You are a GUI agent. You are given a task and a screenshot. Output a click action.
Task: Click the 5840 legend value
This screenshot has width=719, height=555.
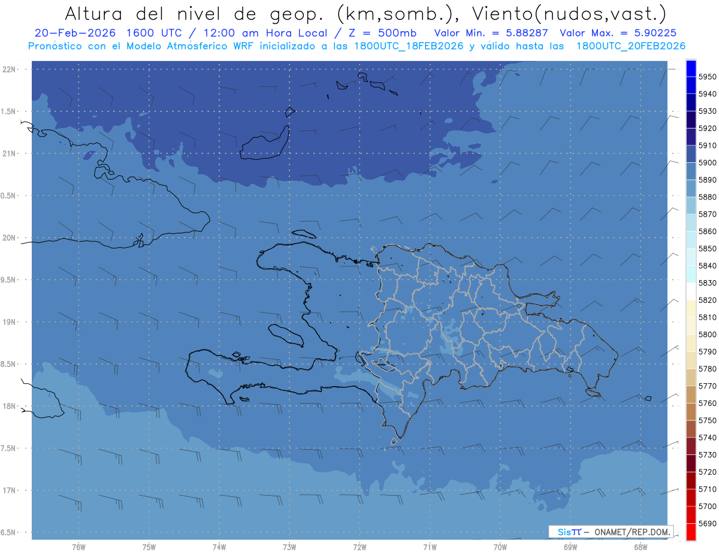pyautogui.click(x=706, y=265)
